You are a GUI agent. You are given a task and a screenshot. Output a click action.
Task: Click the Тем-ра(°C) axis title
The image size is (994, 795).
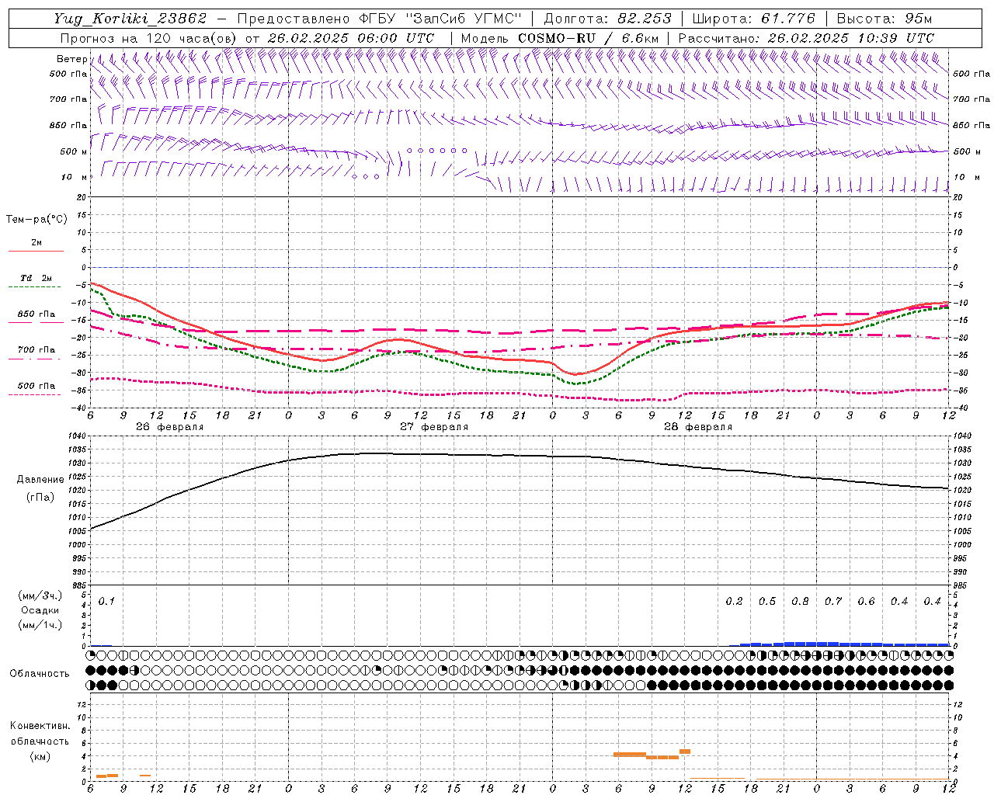(x=36, y=220)
